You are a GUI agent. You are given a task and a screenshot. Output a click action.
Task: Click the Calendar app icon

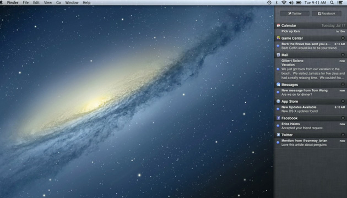(278, 25)
